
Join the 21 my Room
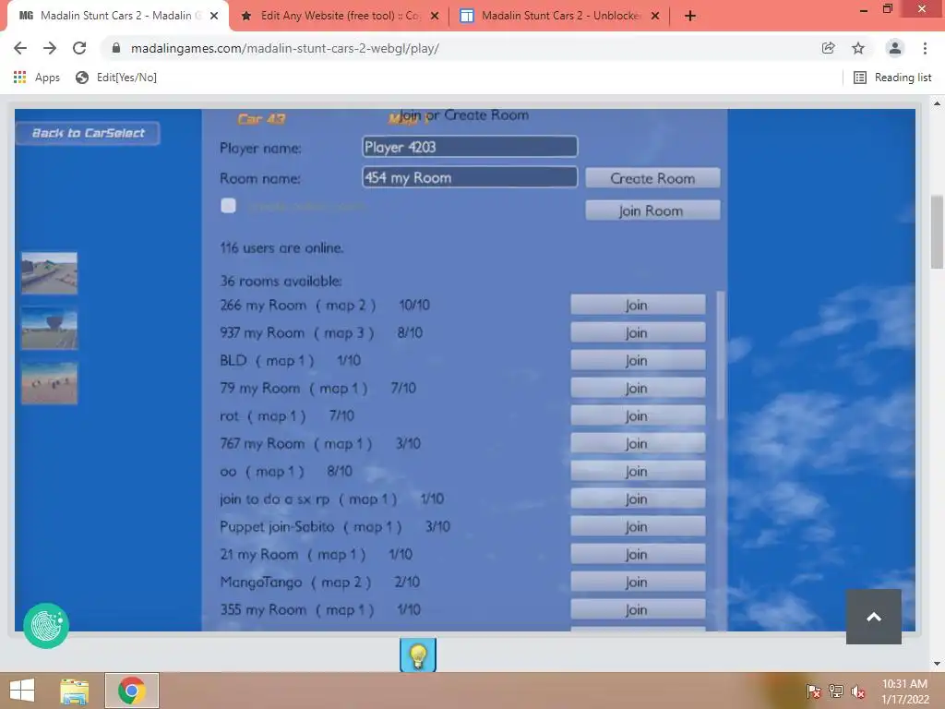pyautogui.click(x=638, y=555)
